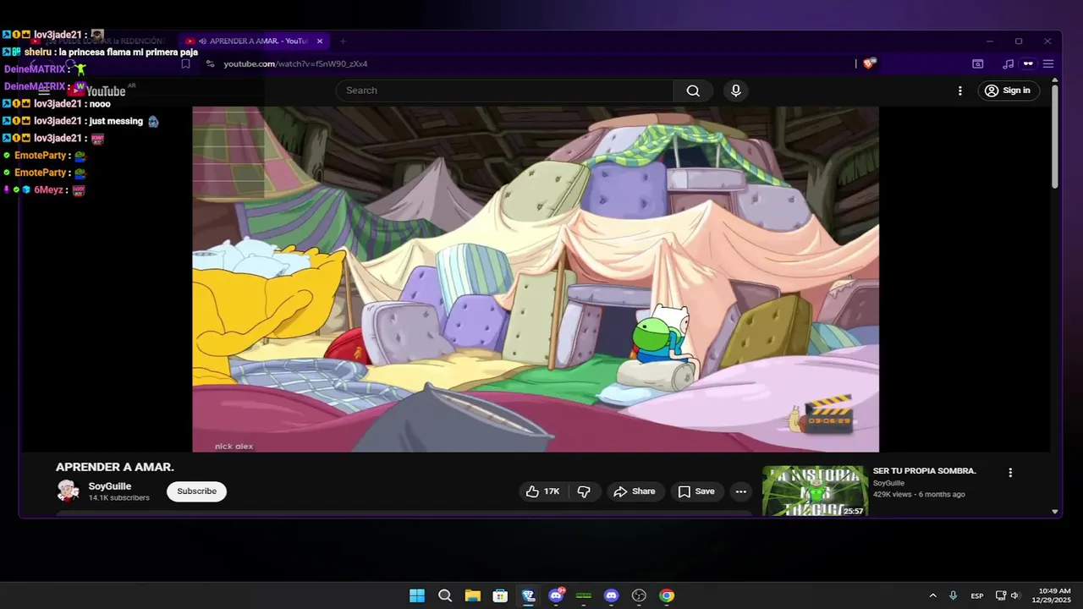Open YouTube settings three-dot menu
Image resolution: width=1083 pixels, height=609 pixels.
[x=959, y=91]
